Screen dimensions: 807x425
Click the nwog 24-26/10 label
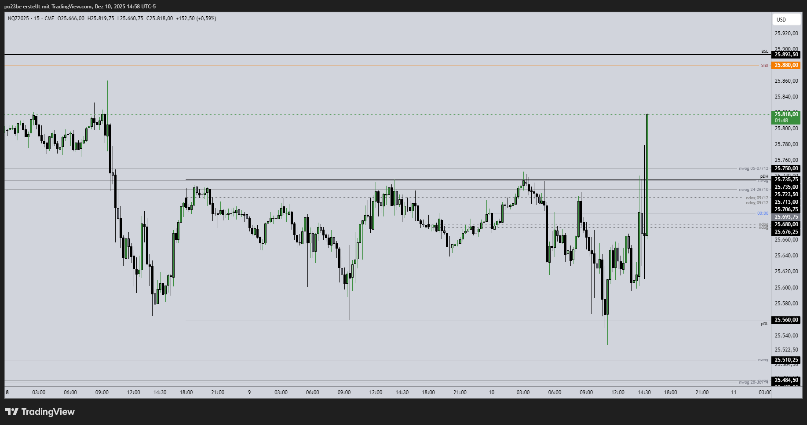(x=754, y=188)
